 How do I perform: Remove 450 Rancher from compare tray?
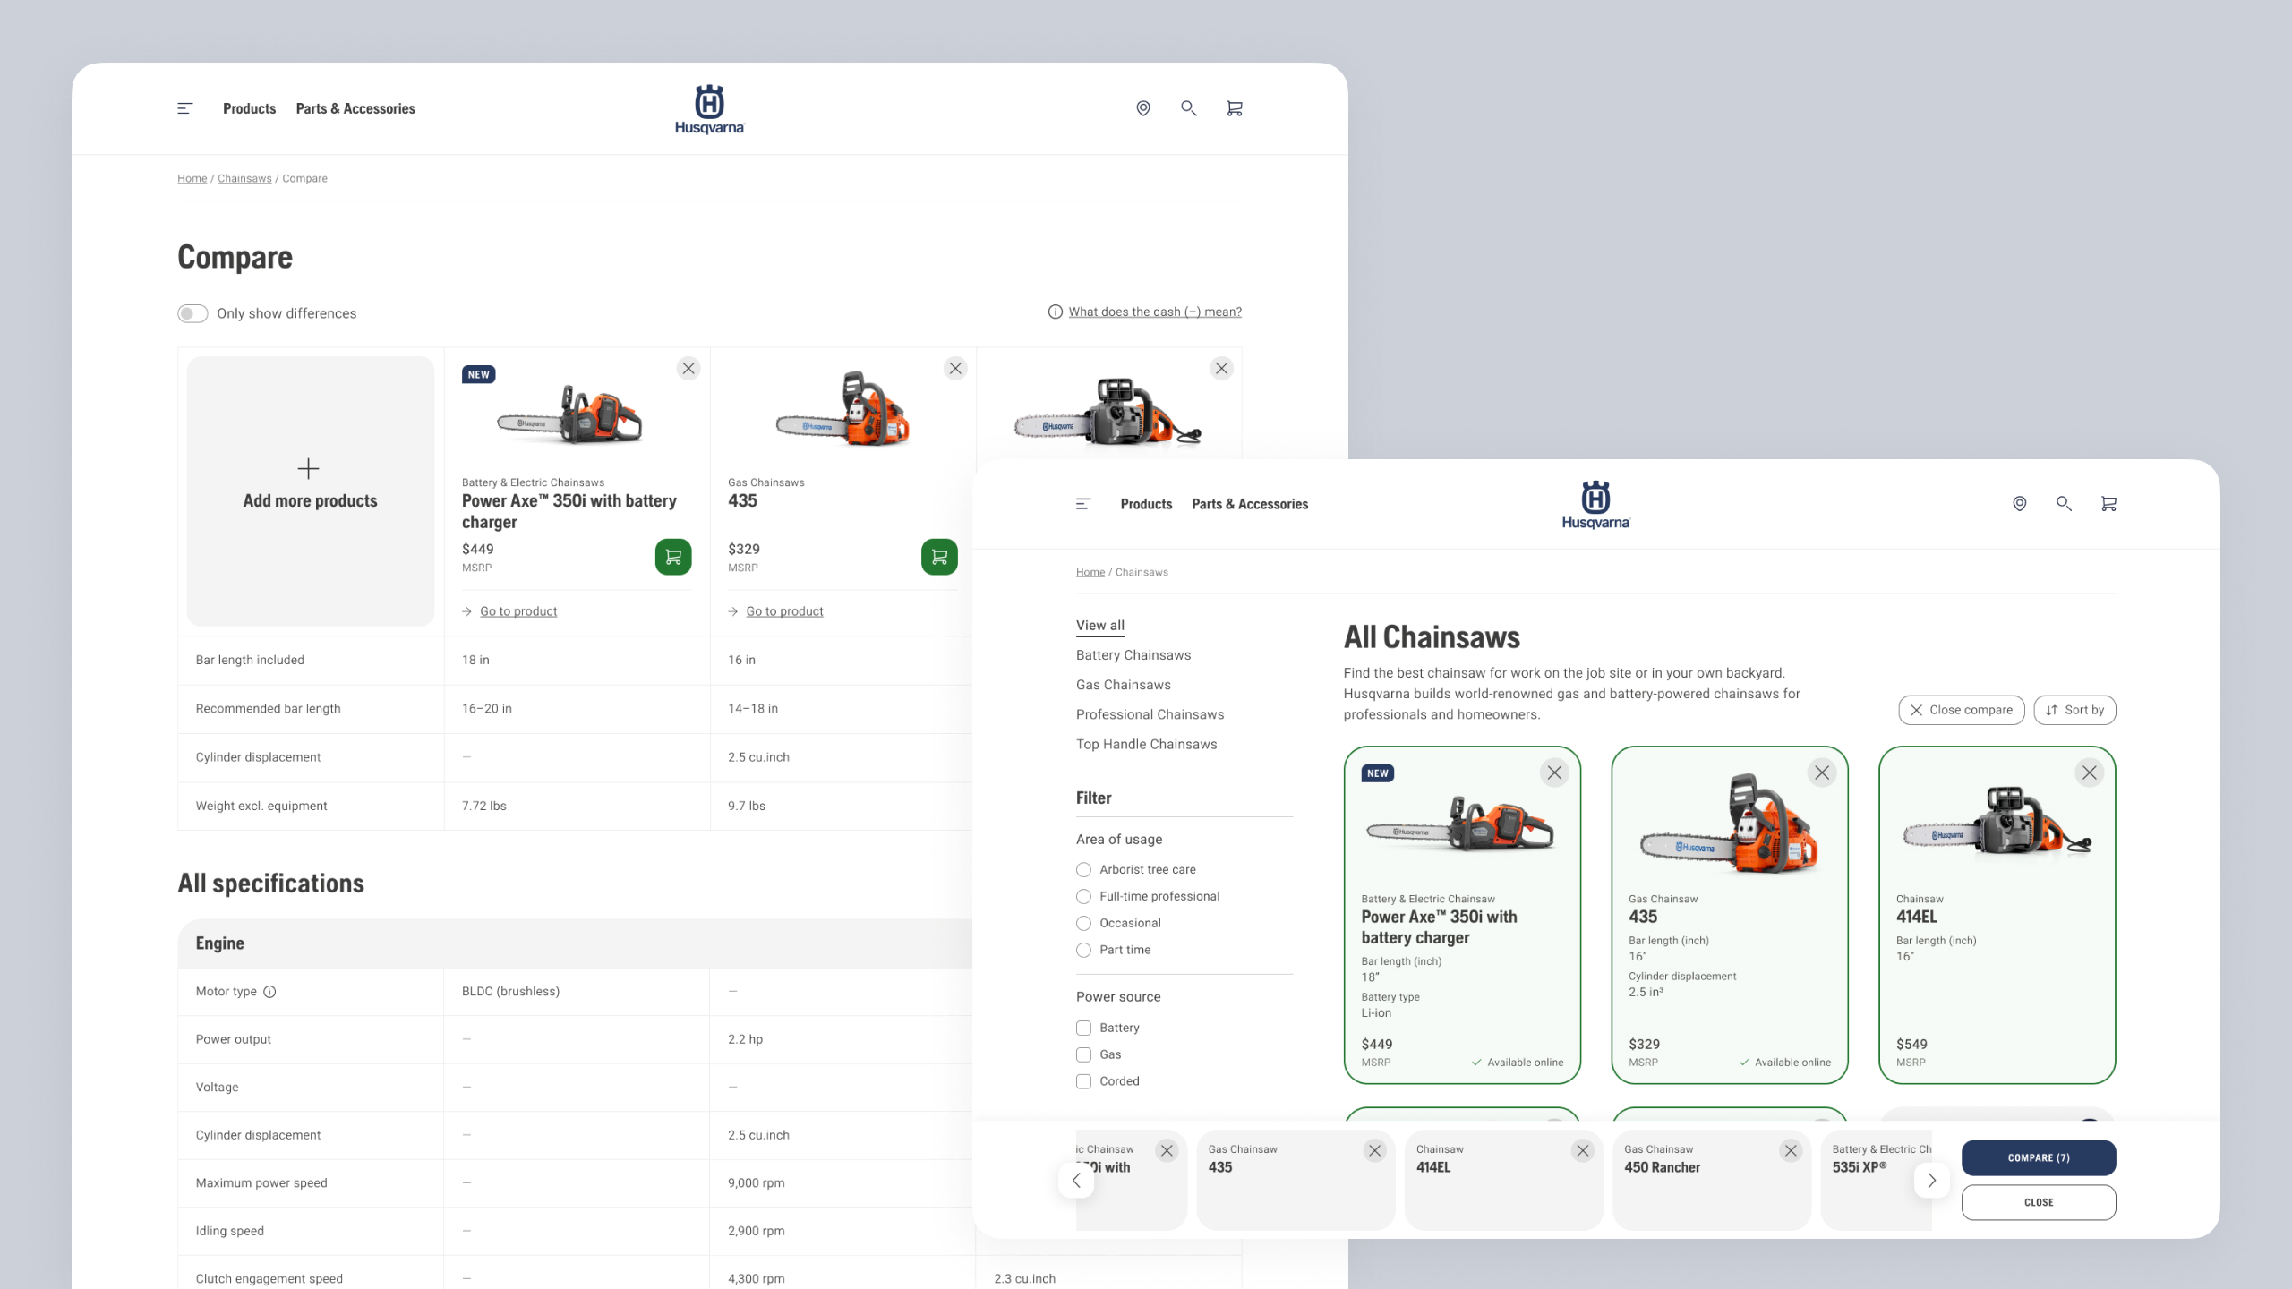click(1791, 1151)
